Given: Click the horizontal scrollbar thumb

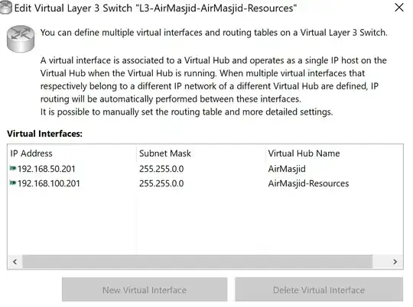Looking at the screenshot, I should coord(197,261).
